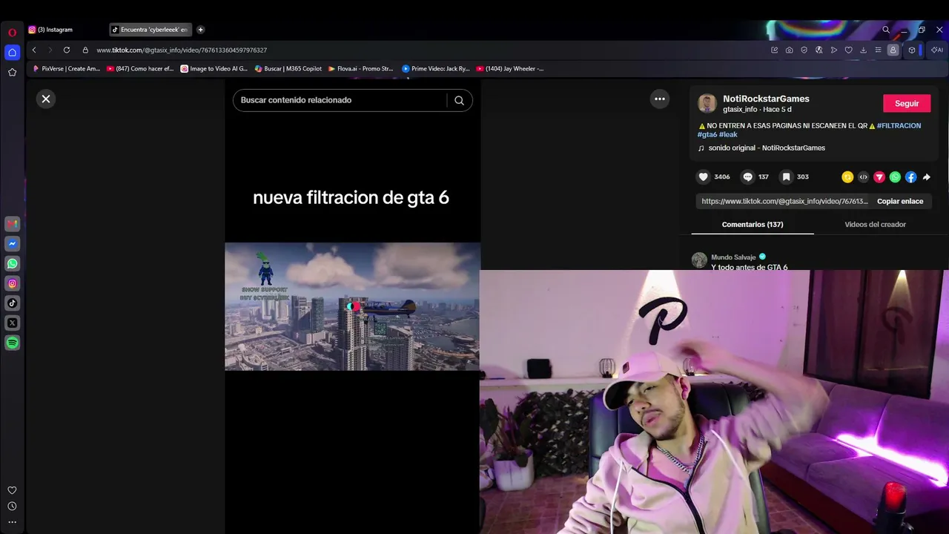Open 'Flova.ai - Promo Str...' bookmark
The width and height of the screenshot is (949, 534).
360,68
